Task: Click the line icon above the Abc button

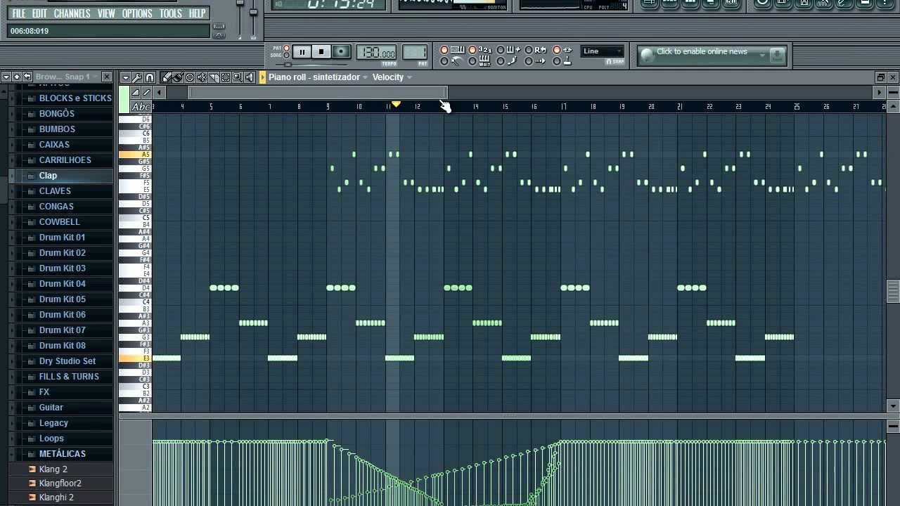Action: click(x=146, y=93)
